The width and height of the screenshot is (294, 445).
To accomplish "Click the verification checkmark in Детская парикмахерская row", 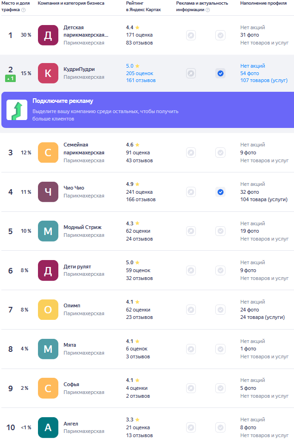I will click(220, 36).
